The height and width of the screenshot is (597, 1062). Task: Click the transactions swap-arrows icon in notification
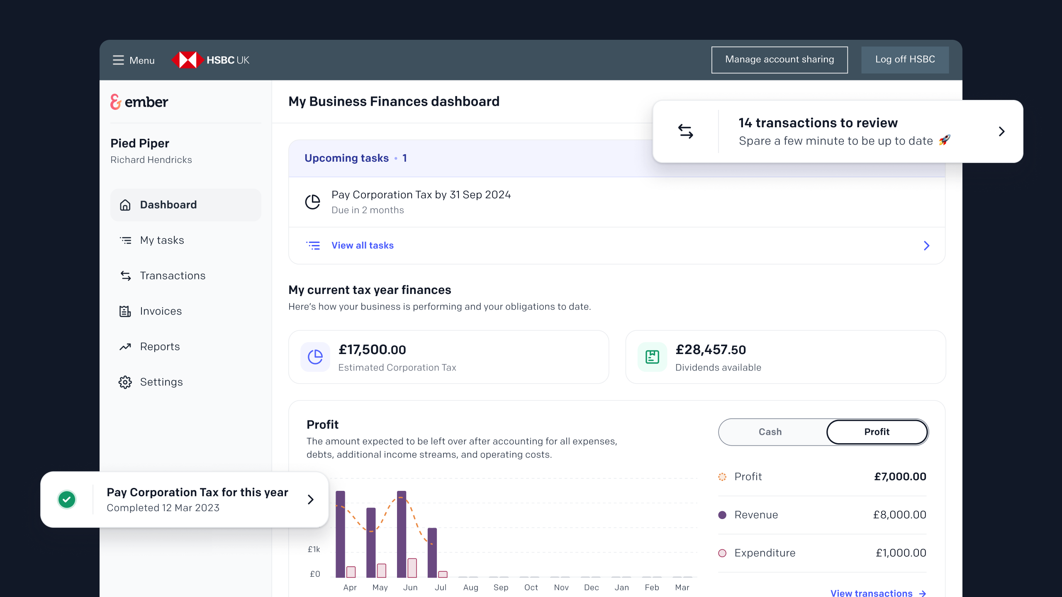tap(686, 131)
